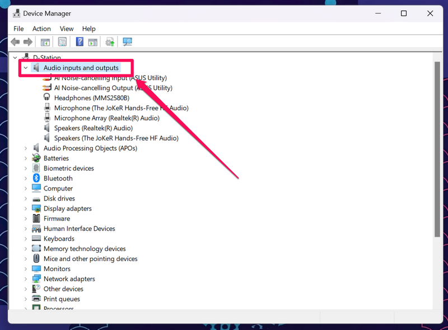
Task: Click Update device driver toolbar icon
Action: coord(110,42)
